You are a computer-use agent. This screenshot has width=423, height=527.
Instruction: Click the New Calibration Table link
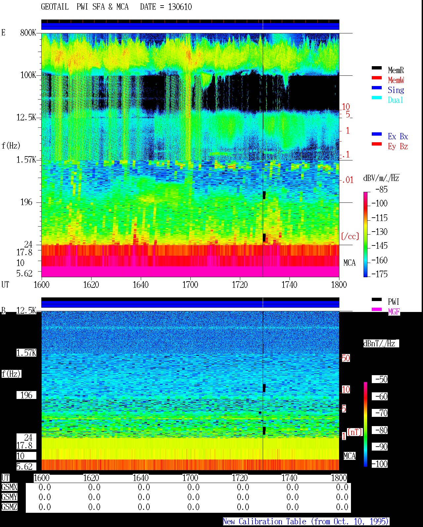coord(306,522)
